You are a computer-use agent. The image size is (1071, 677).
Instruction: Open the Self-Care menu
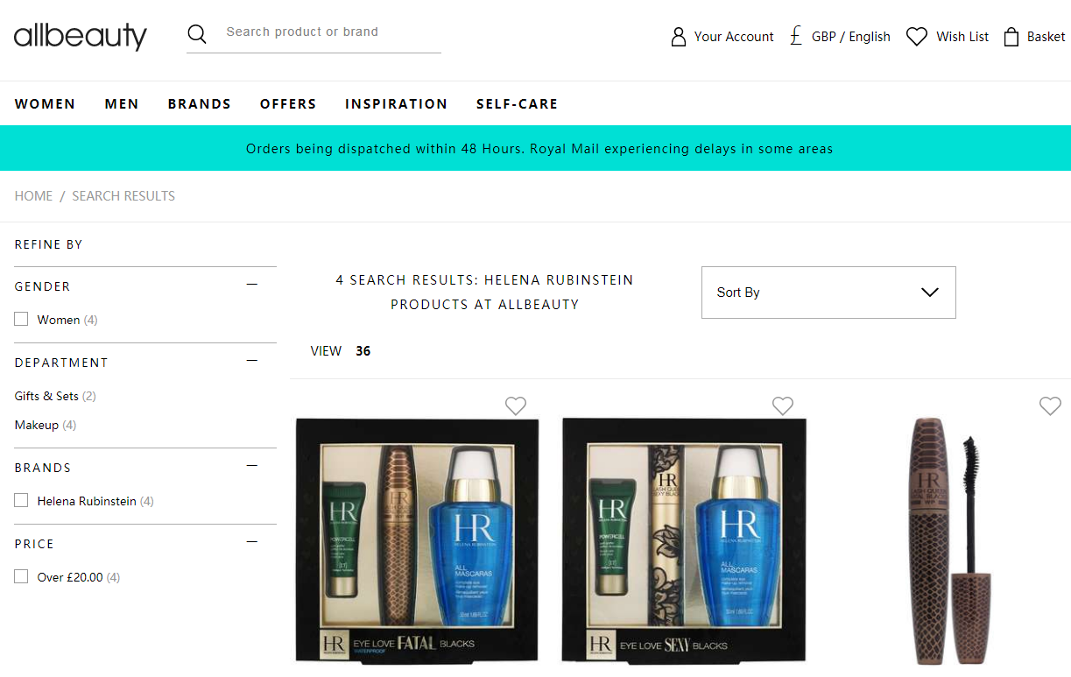[x=517, y=103]
